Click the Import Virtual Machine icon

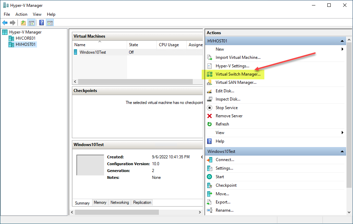point(209,57)
